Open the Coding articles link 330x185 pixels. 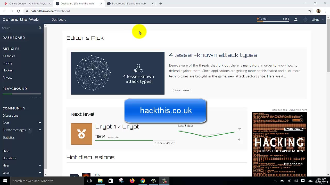click(x=7, y=63)
